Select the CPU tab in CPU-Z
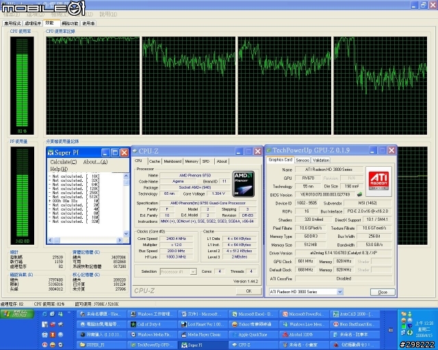The height and width of the screenshot is (350, 438). [x=139, y=161]
